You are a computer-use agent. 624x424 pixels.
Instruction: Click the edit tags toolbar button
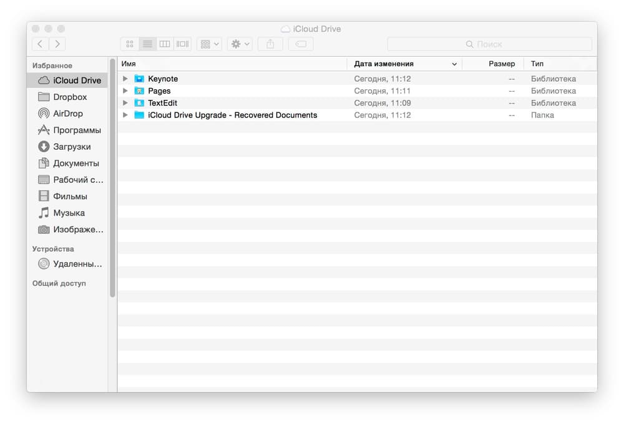301,44
